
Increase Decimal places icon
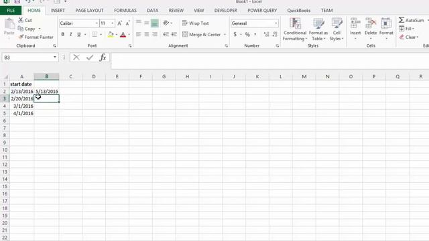pos(266,34)
